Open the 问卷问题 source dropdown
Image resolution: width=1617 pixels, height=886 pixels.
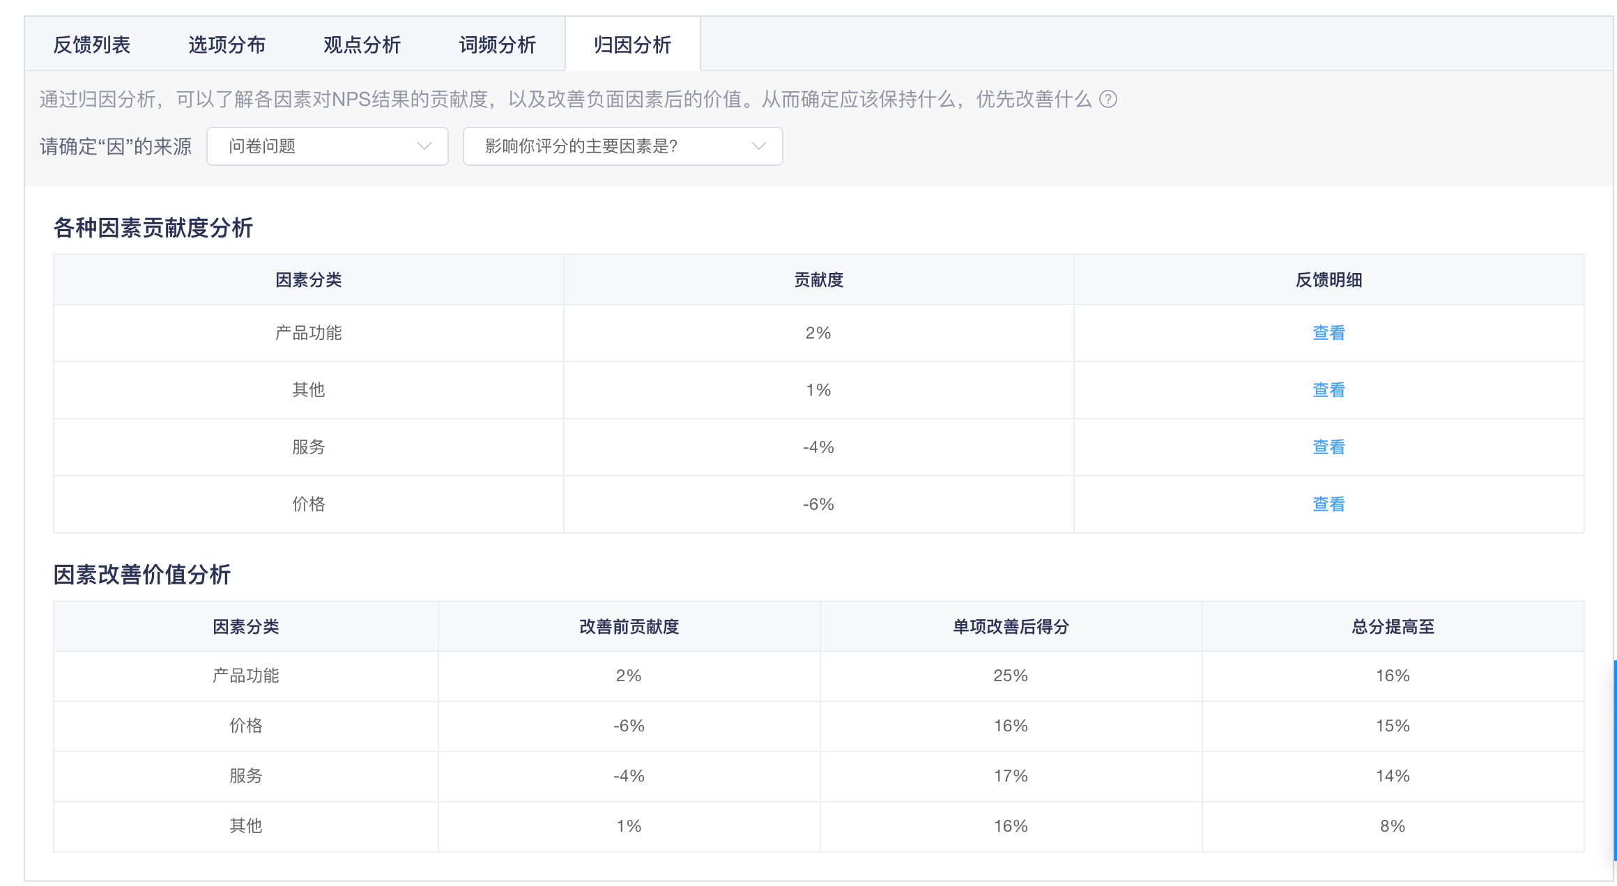pyautogui.click(x=328, y=146)
